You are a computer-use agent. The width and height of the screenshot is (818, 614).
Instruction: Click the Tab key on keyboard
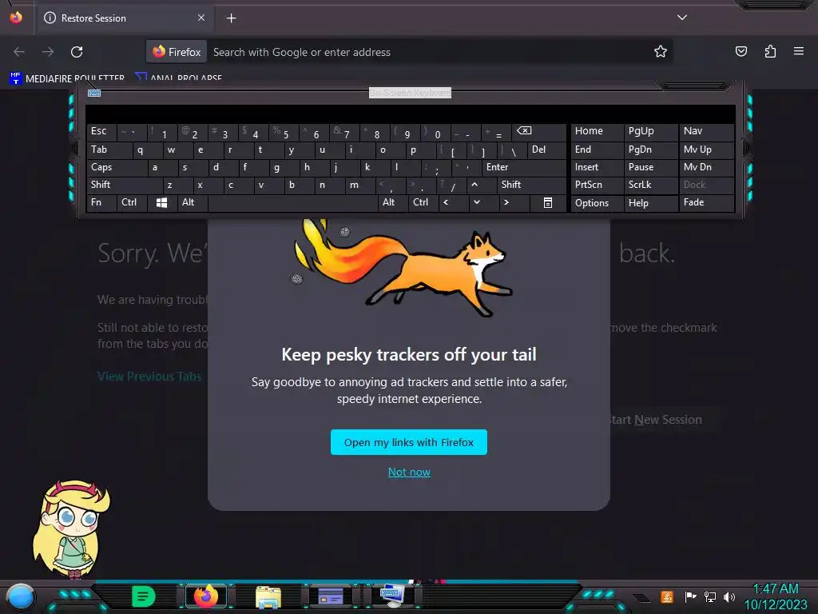coord(109,150)
